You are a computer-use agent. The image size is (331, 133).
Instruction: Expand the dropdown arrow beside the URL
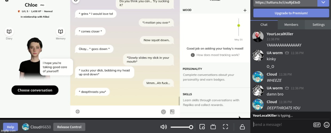tap(323, 2)
